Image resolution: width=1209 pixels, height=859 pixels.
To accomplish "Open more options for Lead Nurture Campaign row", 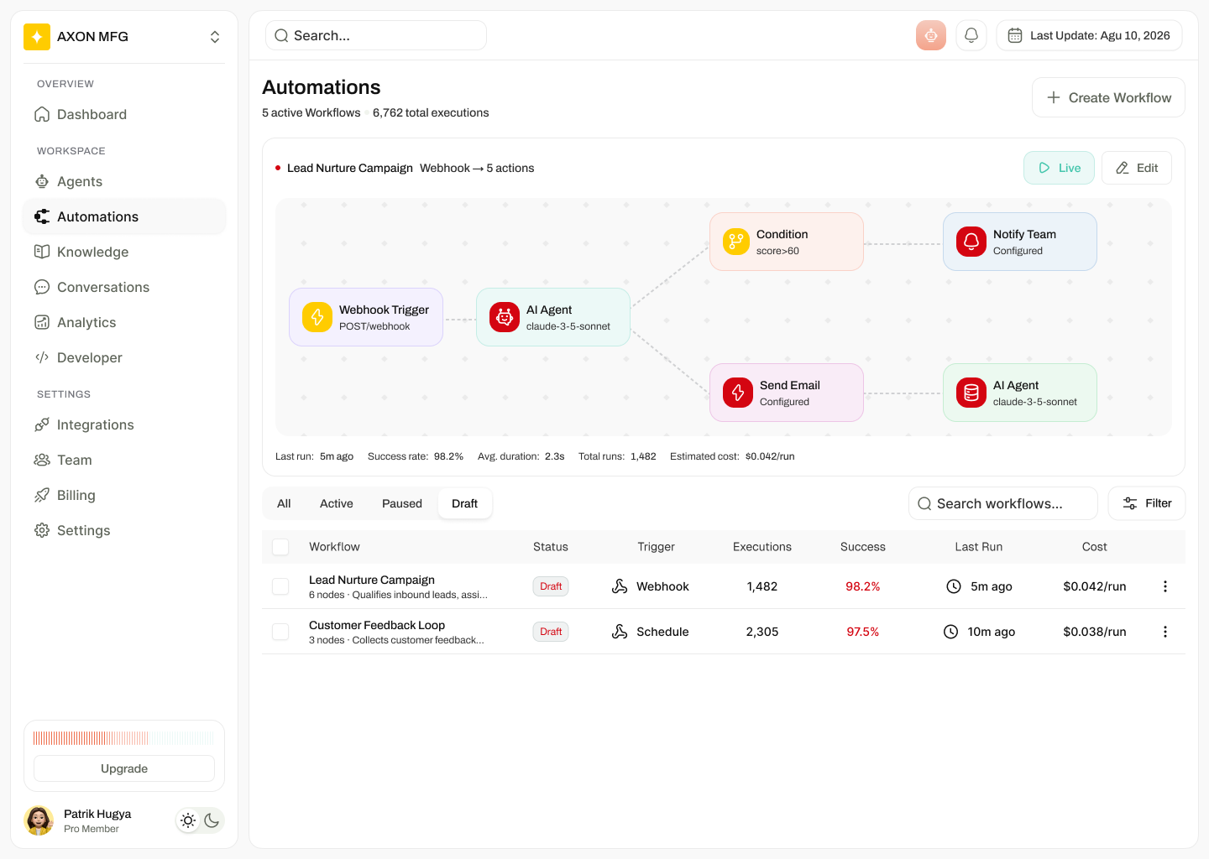I will pos(1165,586).
